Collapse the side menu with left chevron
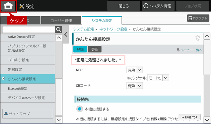 [x=66, y=34]
